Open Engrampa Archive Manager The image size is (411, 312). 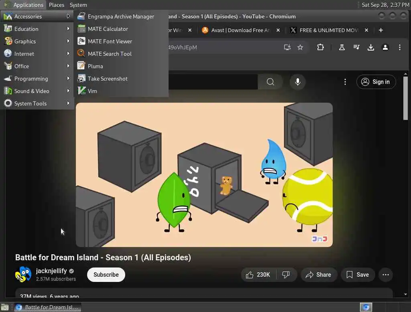[x=121, y=16]
